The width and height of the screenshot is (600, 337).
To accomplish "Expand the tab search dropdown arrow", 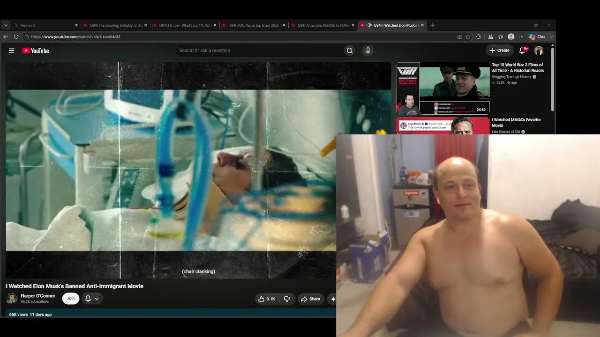I will (x=6, y=25).
